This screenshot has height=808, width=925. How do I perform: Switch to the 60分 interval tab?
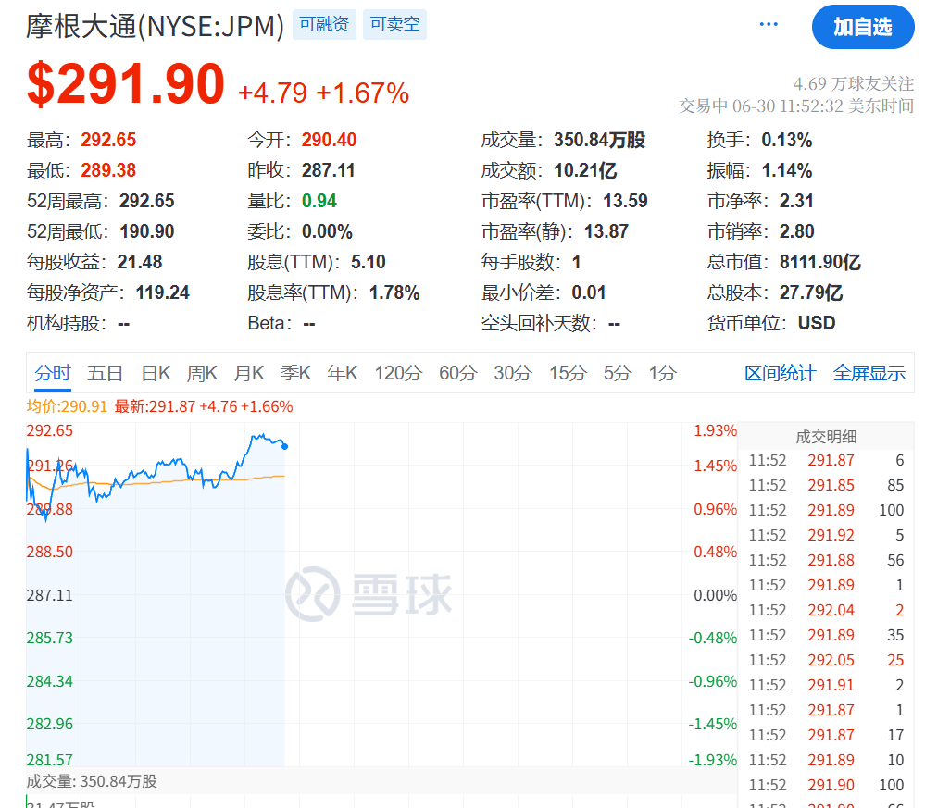pos(456,372)
